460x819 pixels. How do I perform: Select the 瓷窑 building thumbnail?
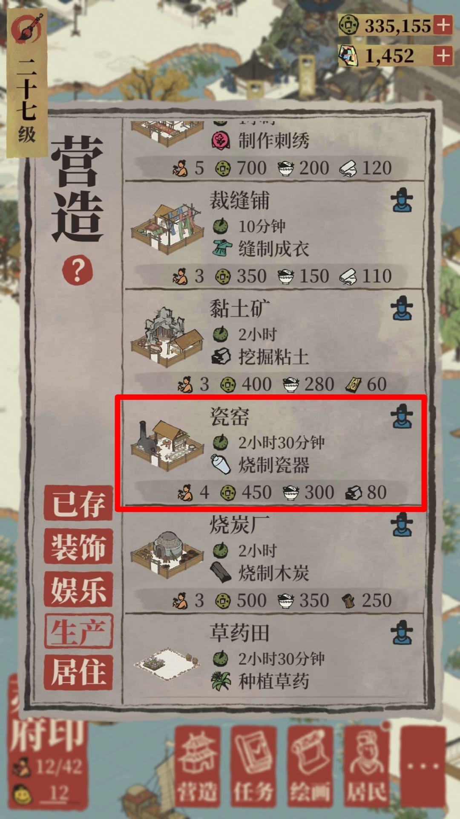[x=168, y=445]
